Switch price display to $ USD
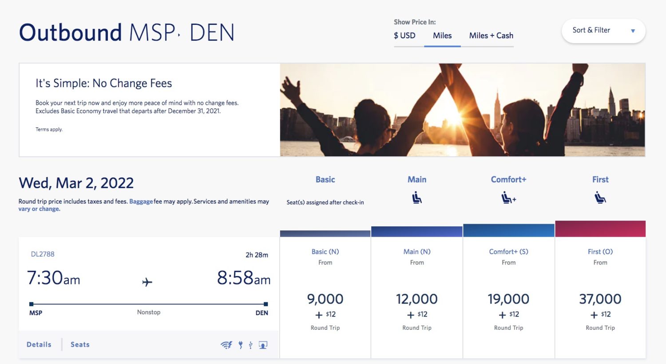Viewport: 666px width, 364px height. tap(404, 36)
